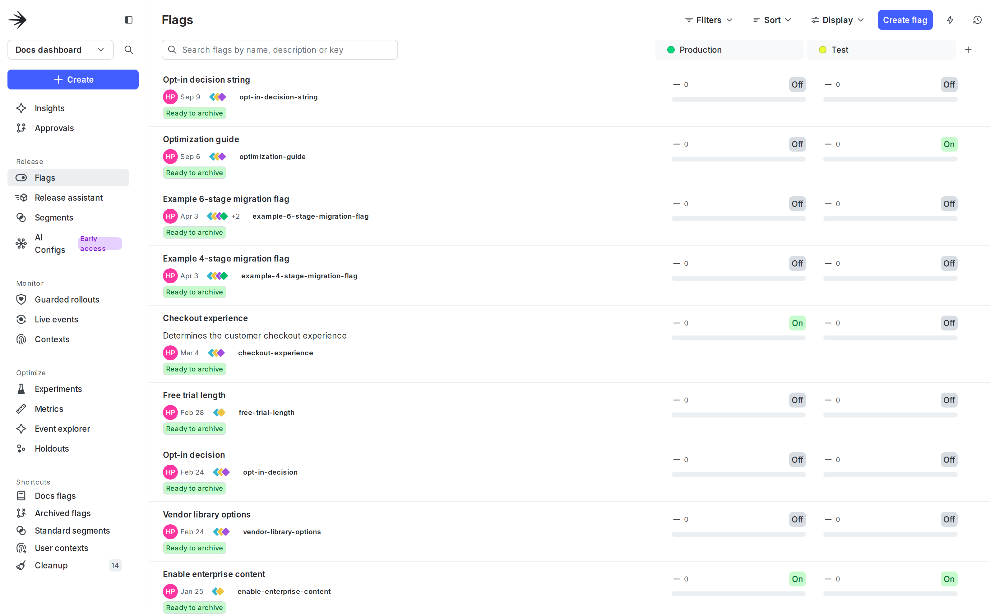Open the Segments section
This screenshot has height=615, width=990.
coord(53,217)
